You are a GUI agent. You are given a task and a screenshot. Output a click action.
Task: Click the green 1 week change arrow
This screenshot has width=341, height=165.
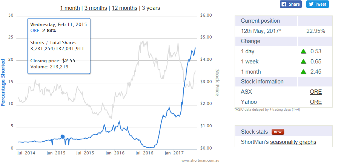(303, 62)
